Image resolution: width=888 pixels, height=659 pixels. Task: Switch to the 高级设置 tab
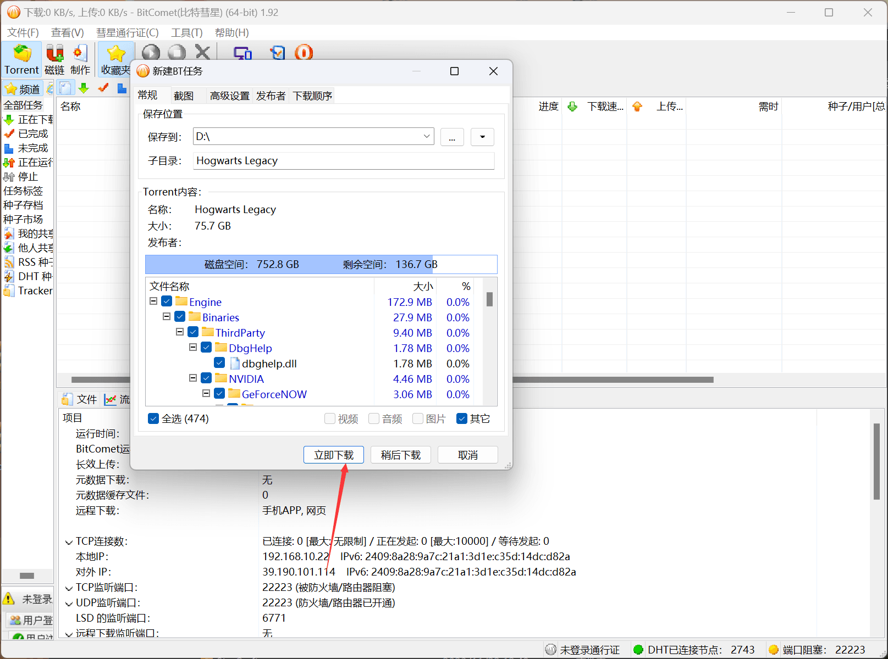(x=229, y=95)
